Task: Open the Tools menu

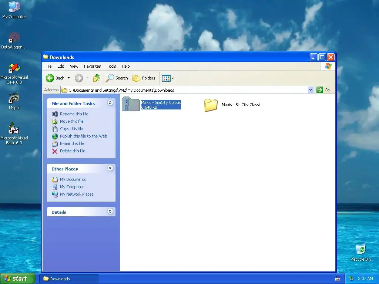Action: [111, 66]
